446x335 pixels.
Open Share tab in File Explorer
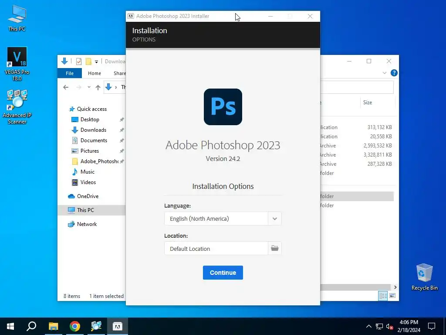(x=119, y=73)
